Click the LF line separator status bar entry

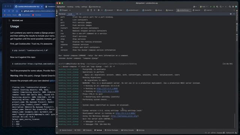click(209, 133)
